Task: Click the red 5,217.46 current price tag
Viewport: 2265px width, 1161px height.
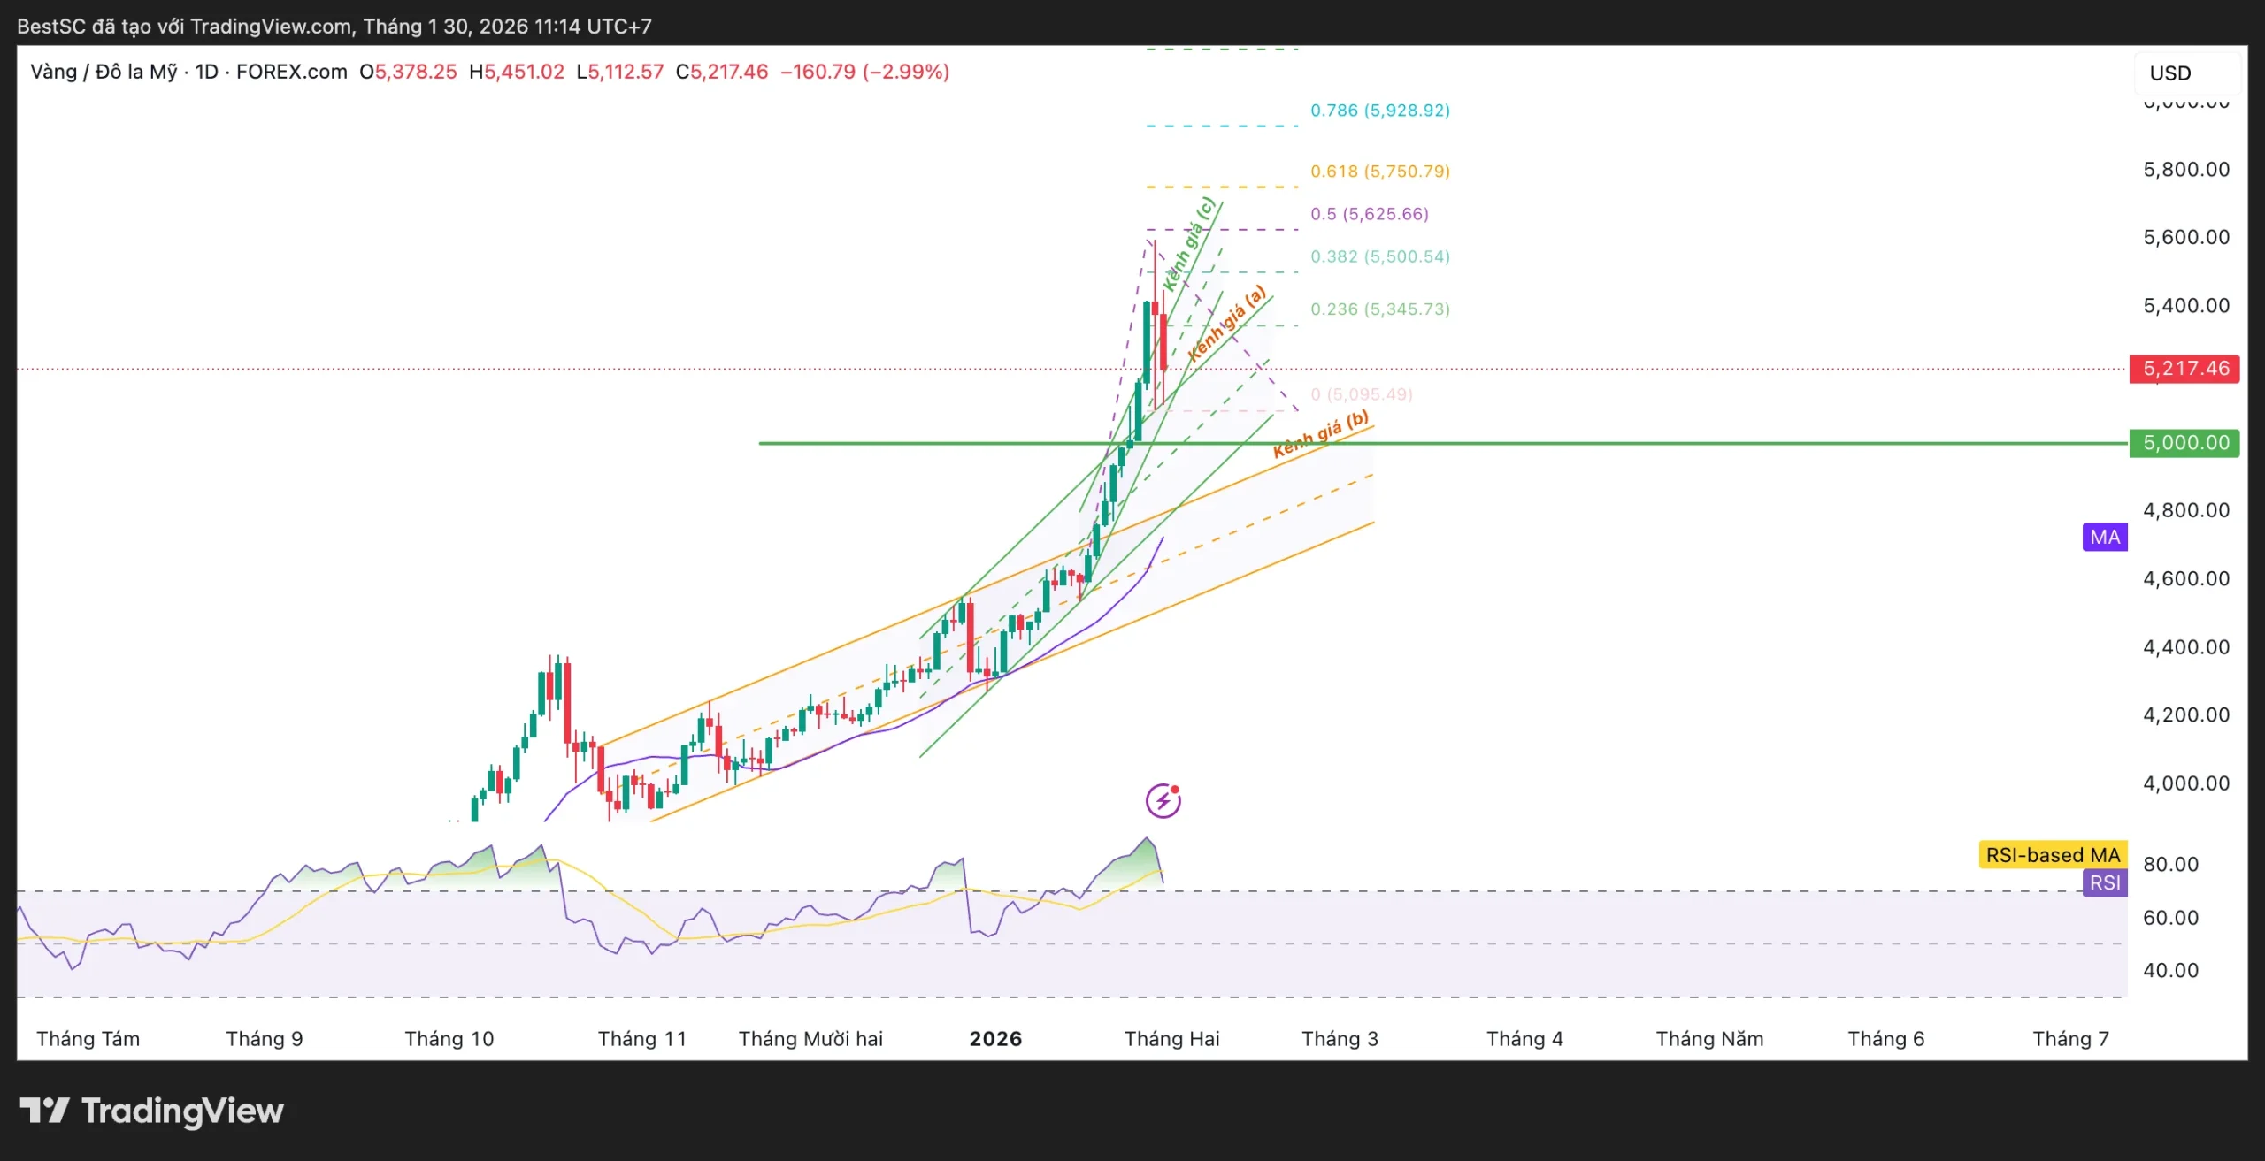Action: 2184,369
